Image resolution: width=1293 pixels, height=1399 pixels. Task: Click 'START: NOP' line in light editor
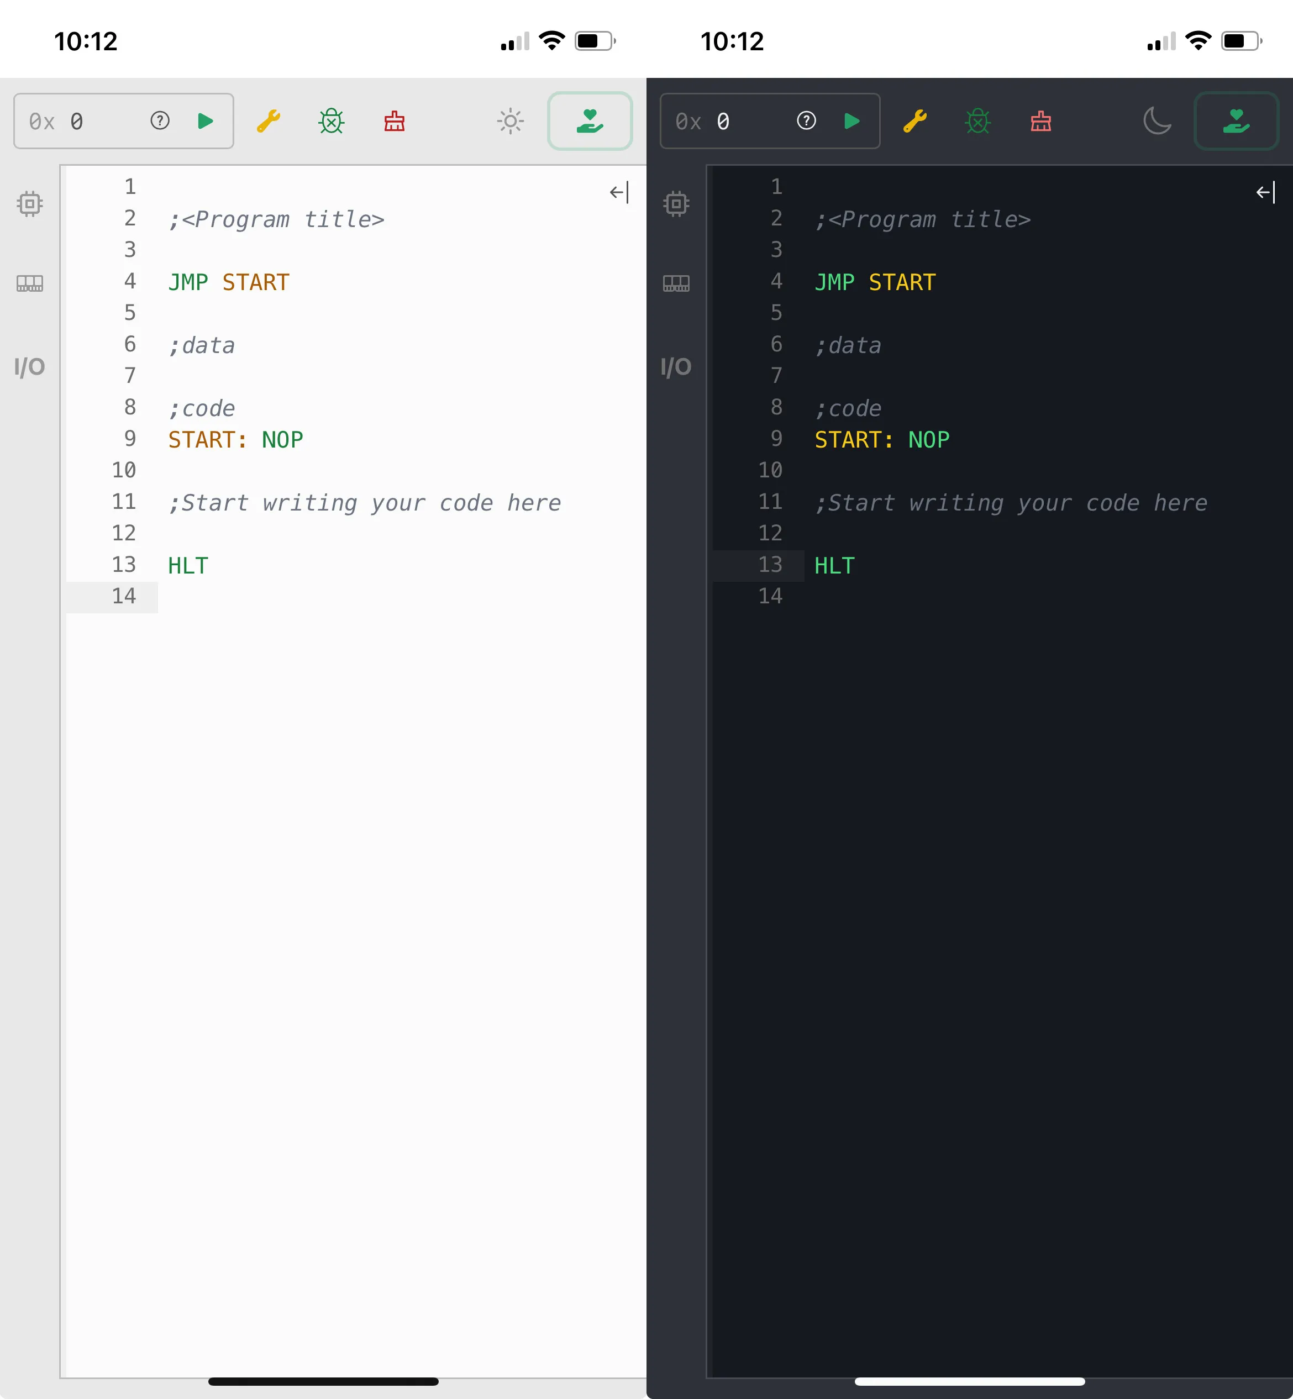[x=236, y=440]
